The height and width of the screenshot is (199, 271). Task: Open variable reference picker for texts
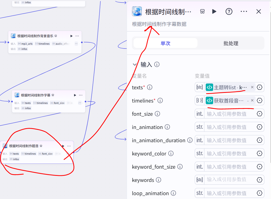[259, 87]
